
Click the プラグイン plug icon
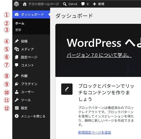pos(17,84)
